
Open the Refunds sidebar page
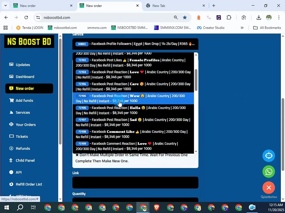pyautogui.click(x=20, y=149)
